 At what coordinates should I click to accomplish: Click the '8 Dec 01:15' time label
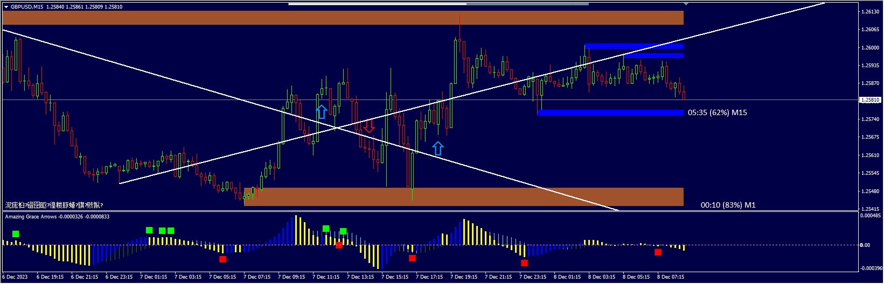coord(567,277)
